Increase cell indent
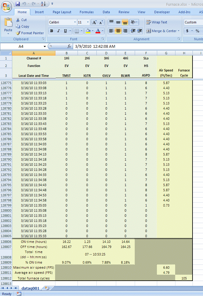 click(x=140, y=31)
